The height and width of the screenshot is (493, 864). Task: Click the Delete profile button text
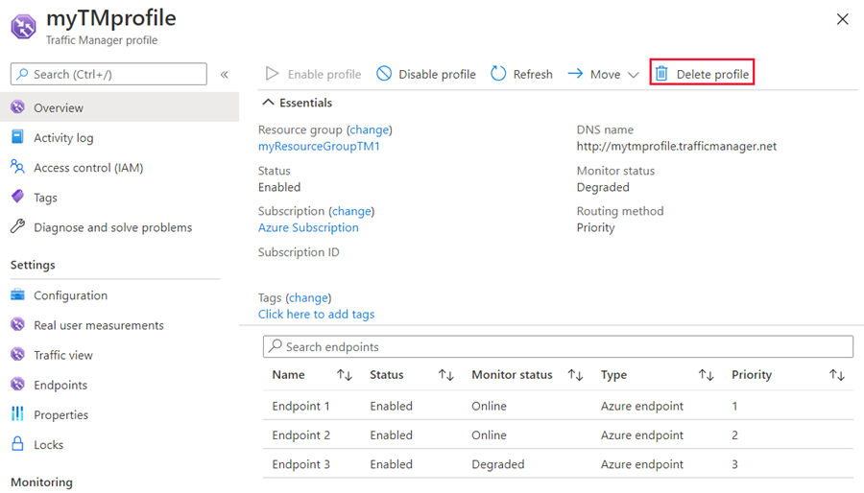coord(712,74)
